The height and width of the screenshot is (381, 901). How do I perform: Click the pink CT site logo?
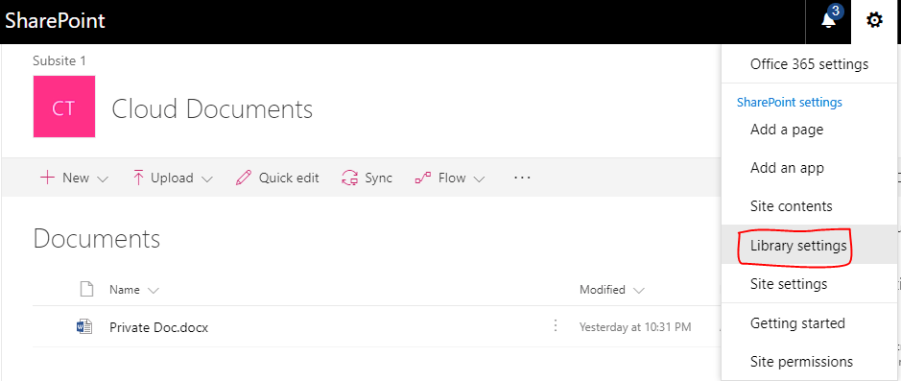(63, 107)
